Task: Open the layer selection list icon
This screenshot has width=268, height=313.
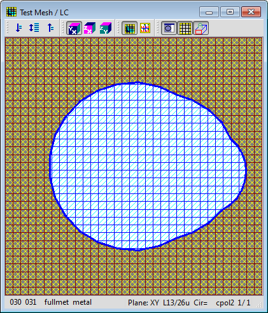Action: [x=34, y=28]
